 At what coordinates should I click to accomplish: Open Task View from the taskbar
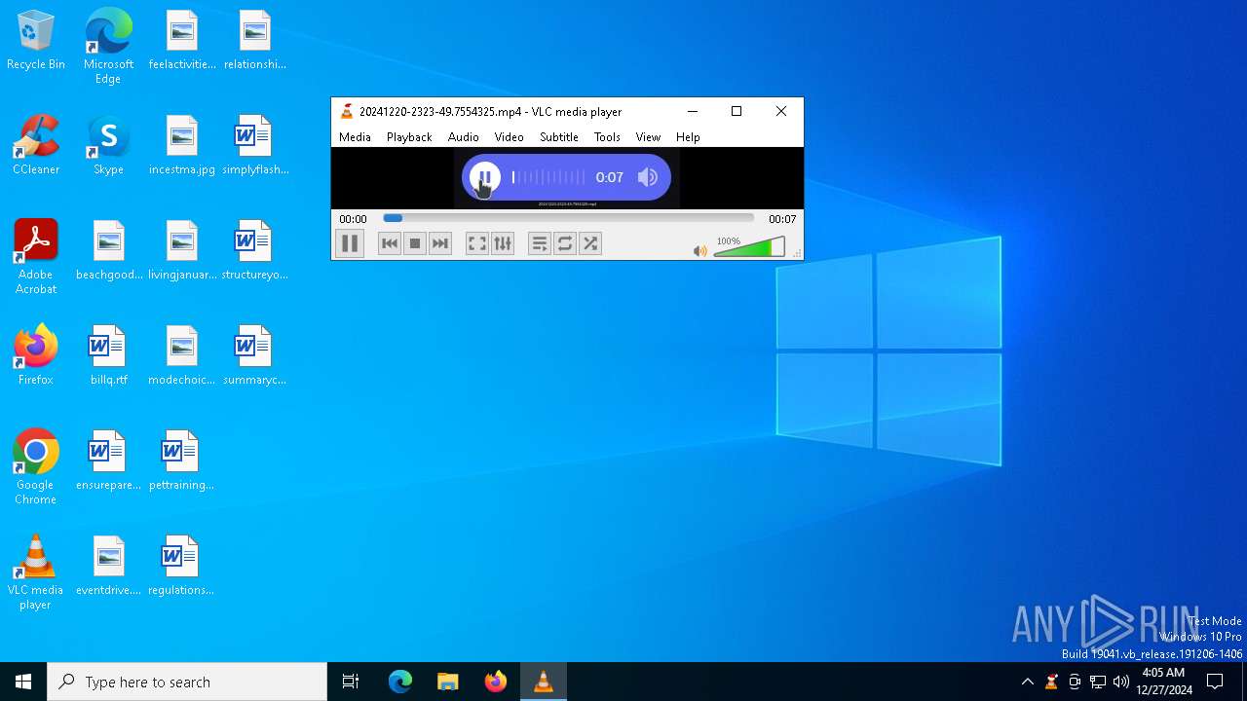(x=351, y=682)
